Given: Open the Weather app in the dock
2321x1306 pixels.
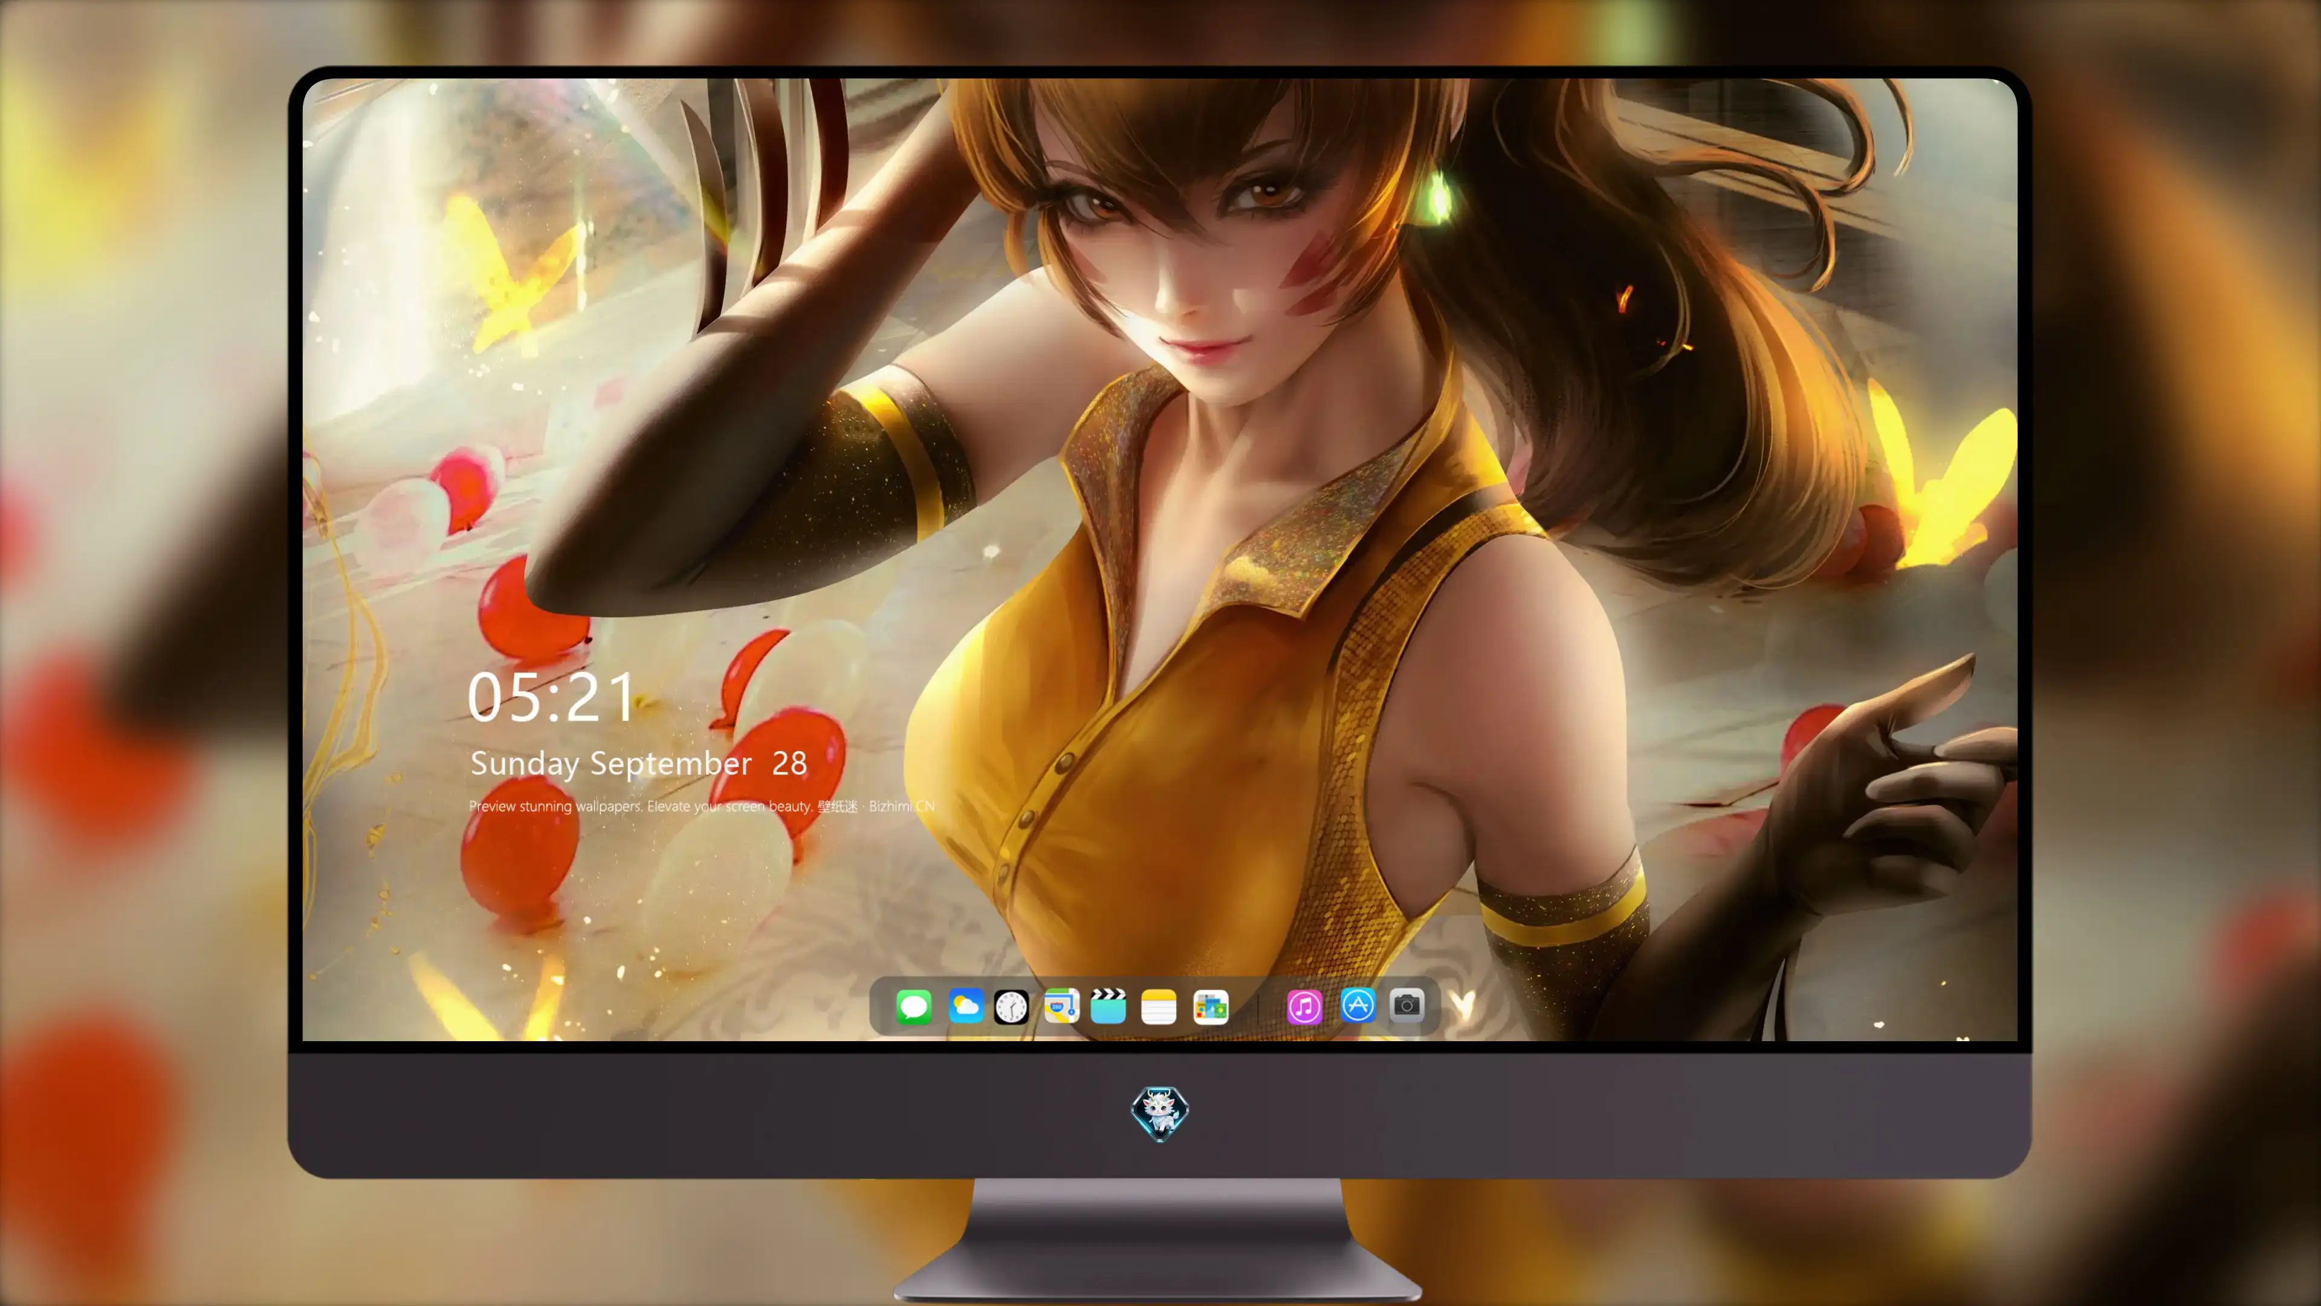Looking at the screenshot, I should click(x=965, y=1006).
